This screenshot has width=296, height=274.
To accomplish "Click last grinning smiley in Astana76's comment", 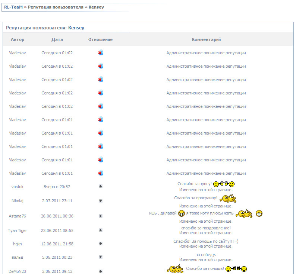I will 259,213.
